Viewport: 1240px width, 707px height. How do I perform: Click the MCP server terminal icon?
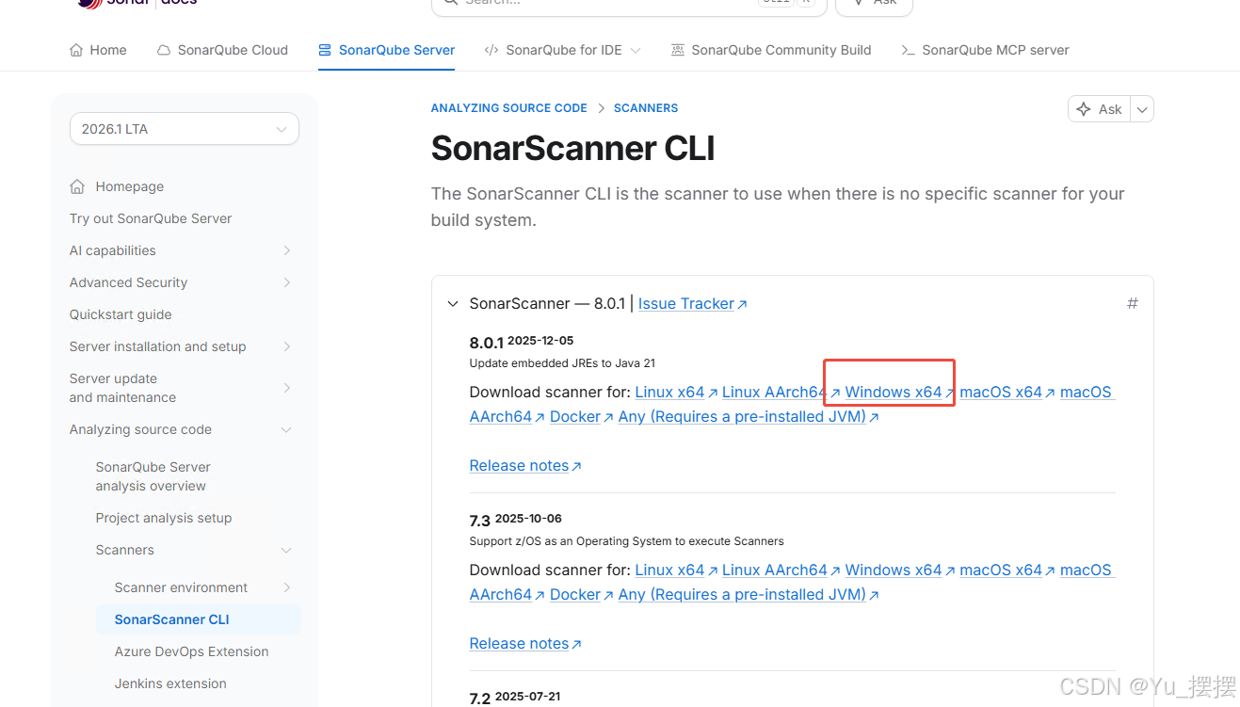(908, 50)
